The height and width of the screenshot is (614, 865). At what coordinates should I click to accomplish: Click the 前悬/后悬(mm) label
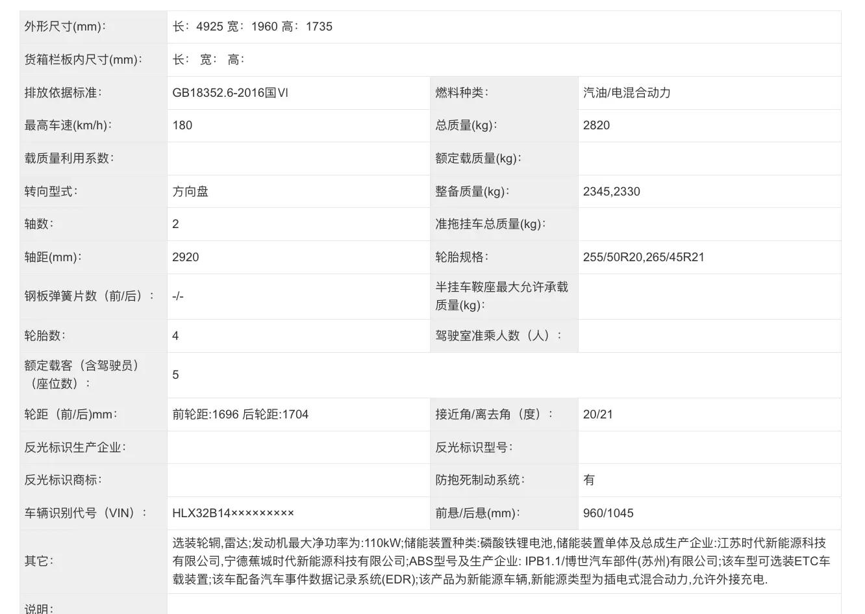pyautogui.click(x=478, y=513)
